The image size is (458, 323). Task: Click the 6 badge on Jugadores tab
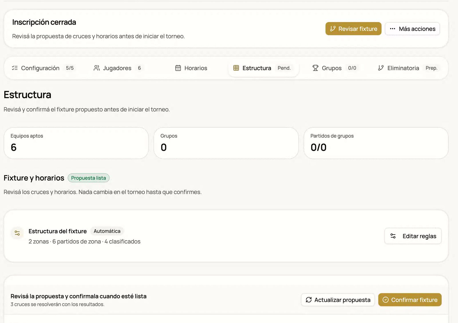[x=139, y=68]
